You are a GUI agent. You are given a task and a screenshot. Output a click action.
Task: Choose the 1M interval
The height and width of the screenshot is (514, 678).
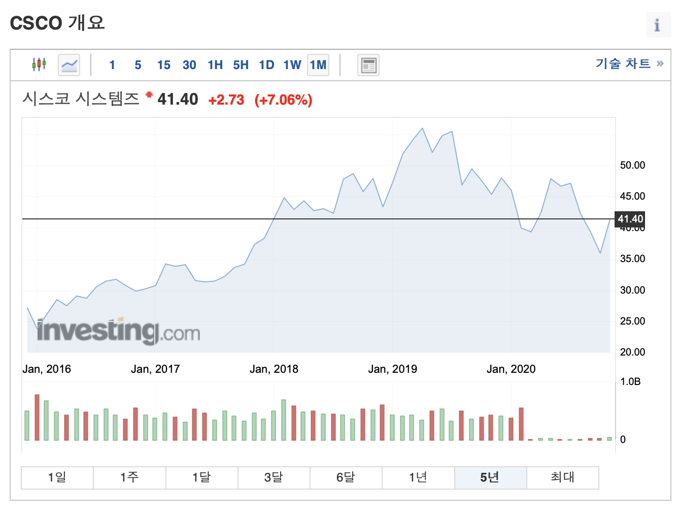pyautogui.click(x=318, y=65)
